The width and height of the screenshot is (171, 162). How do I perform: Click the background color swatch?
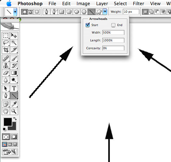(x=14, y=128)
